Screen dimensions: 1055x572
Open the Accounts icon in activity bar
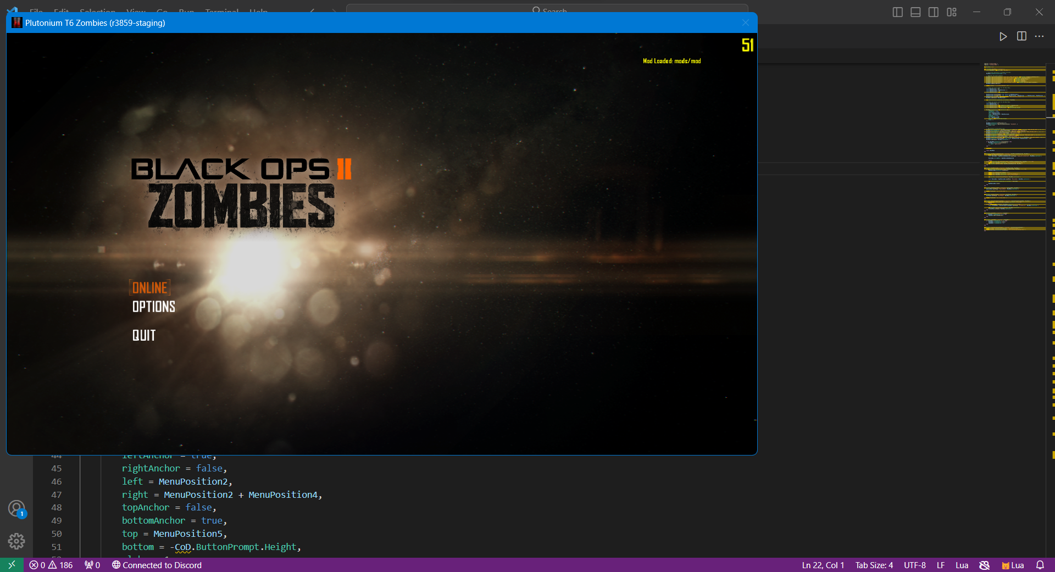point(16,508)
